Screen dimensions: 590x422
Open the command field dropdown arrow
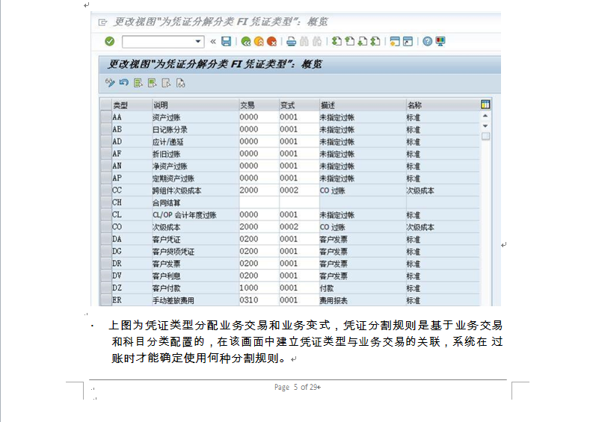point(198,41)
